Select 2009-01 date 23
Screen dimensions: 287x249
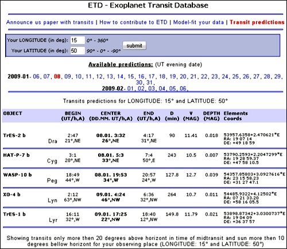[215, 76]
